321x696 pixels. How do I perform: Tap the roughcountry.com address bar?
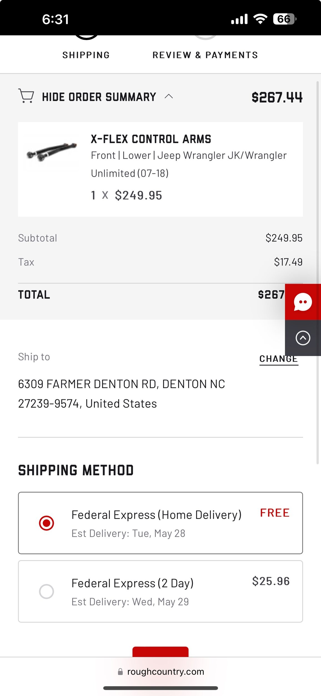pyautogui.click(x=165, y=672)
